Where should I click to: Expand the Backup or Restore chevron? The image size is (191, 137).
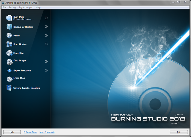[46, 27]
